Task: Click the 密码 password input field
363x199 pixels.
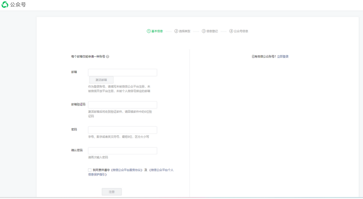Action: (122, 130)
